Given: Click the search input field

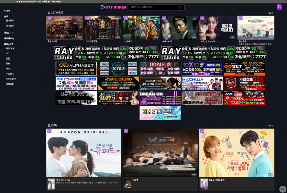Looking at the screenshot, I should coord(153,7).
